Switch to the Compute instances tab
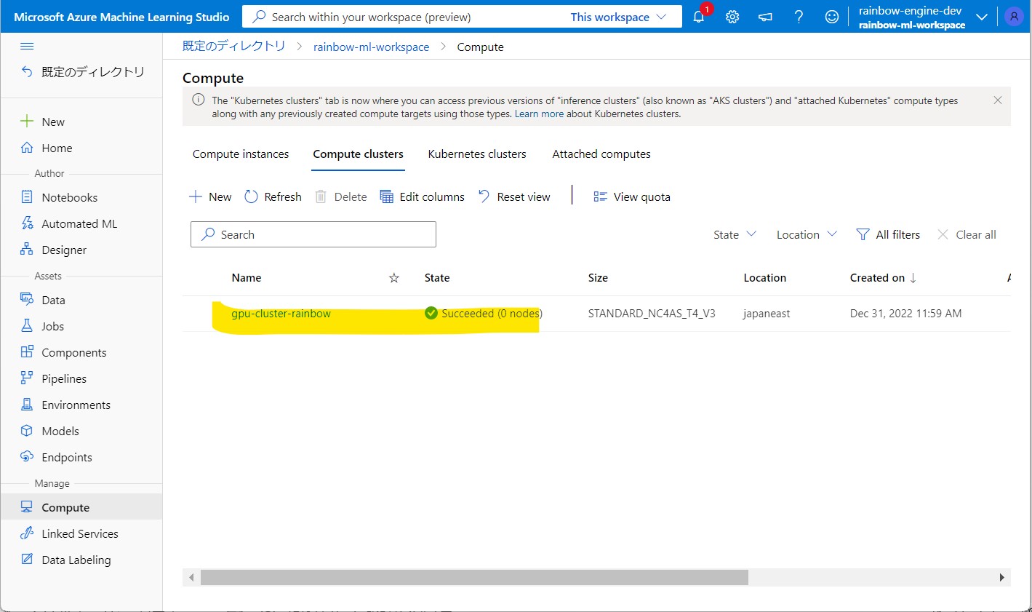The image size is (1032, 612). point(241,154)
